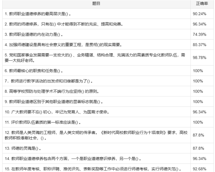Open question 7 about 教学活动出发点

(x=49, y=81)
